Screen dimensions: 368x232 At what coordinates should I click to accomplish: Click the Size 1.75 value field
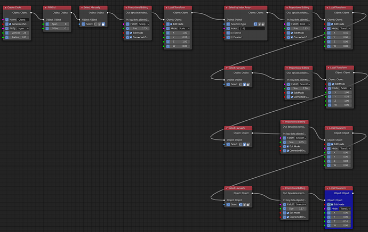[x=140, y=29]
